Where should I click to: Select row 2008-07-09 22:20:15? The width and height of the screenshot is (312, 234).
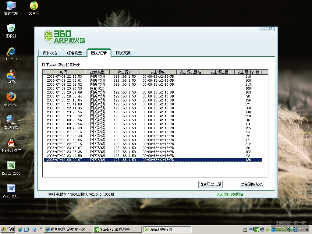153,144
